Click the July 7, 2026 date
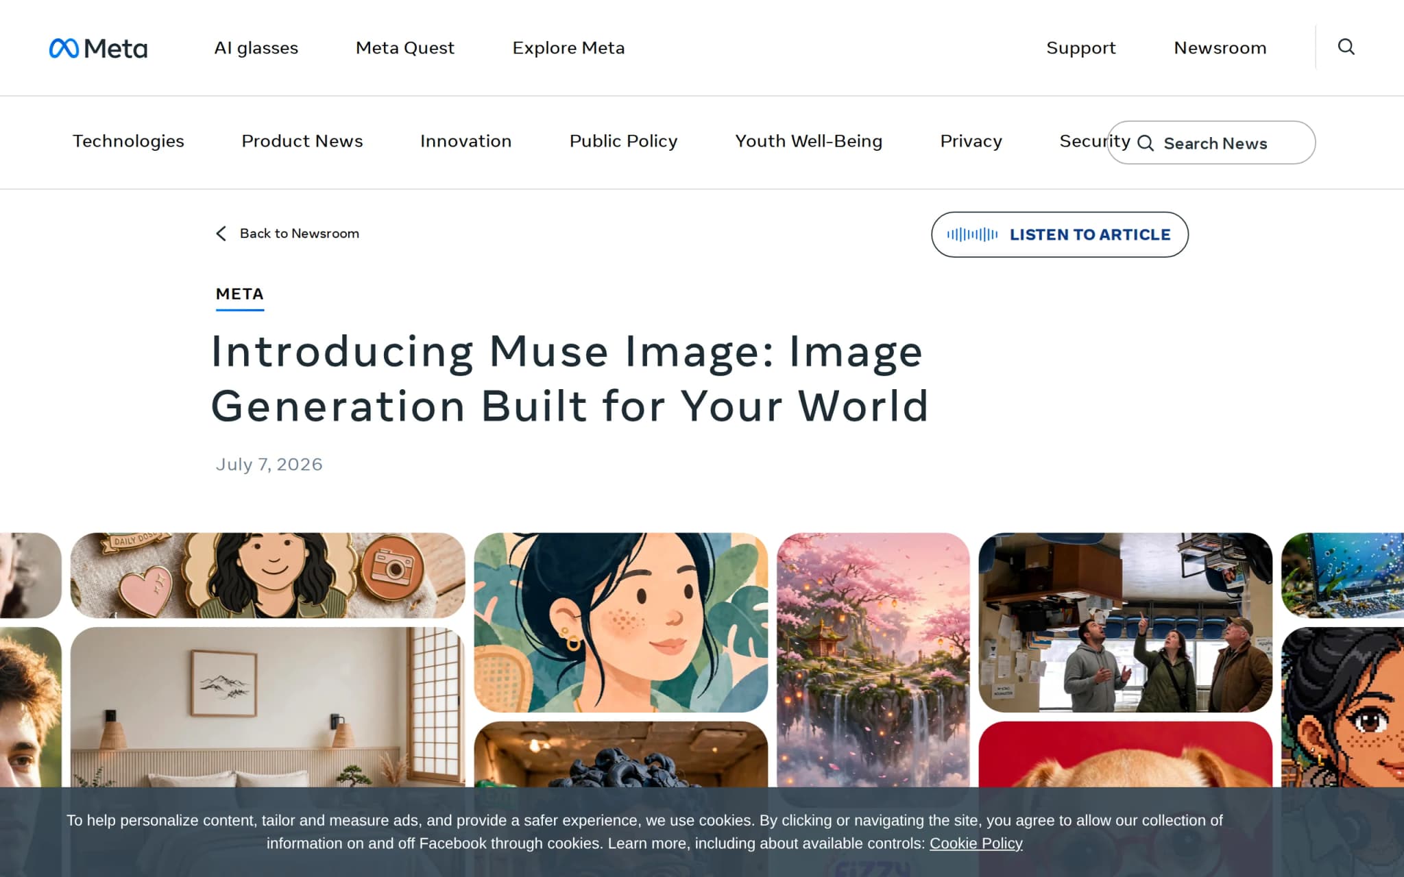The height and width of the screenshot is (877, 1404). coord(269,465)
